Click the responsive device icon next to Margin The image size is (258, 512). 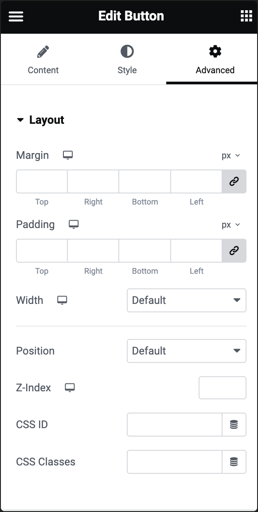[x=67, y=155]
